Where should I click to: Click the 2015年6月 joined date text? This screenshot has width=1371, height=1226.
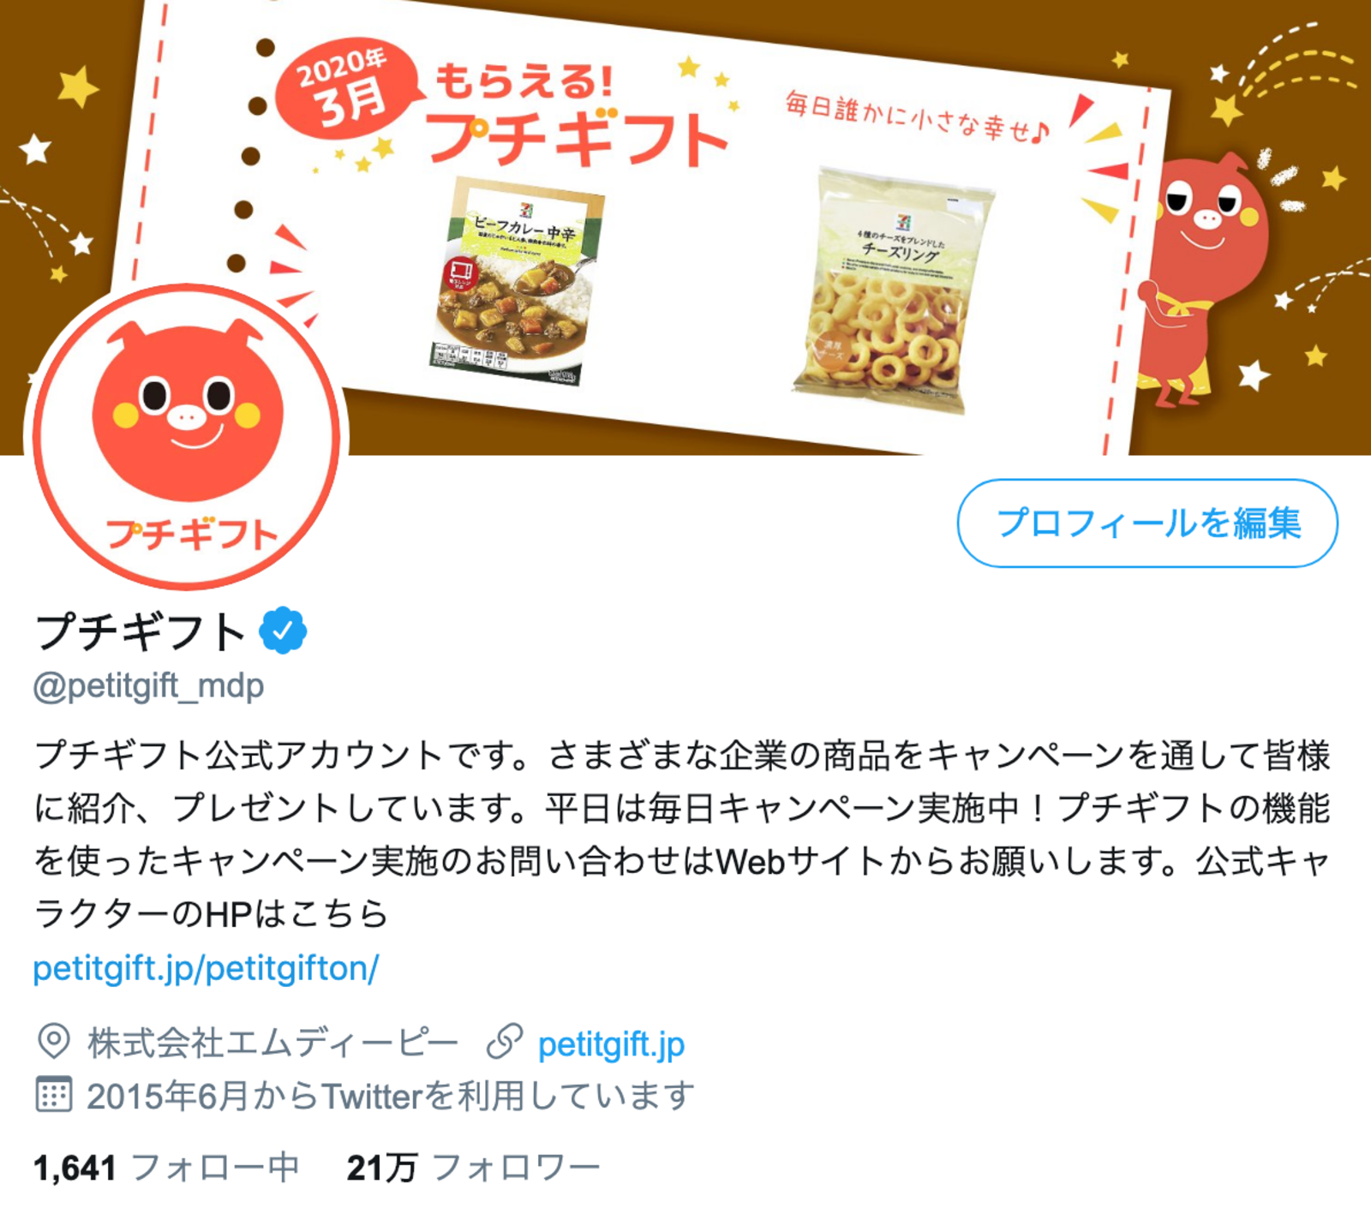pos(390,1096)
